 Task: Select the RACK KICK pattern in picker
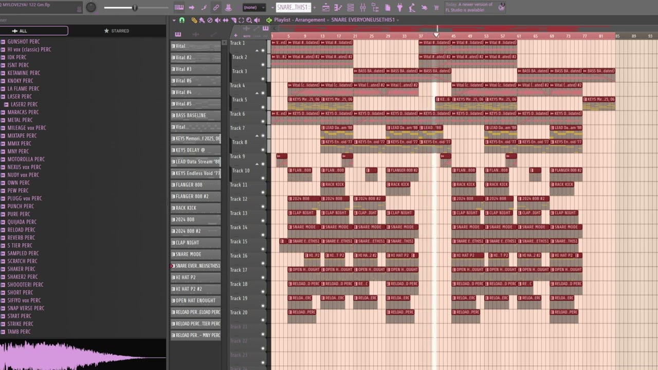(196, 208)
